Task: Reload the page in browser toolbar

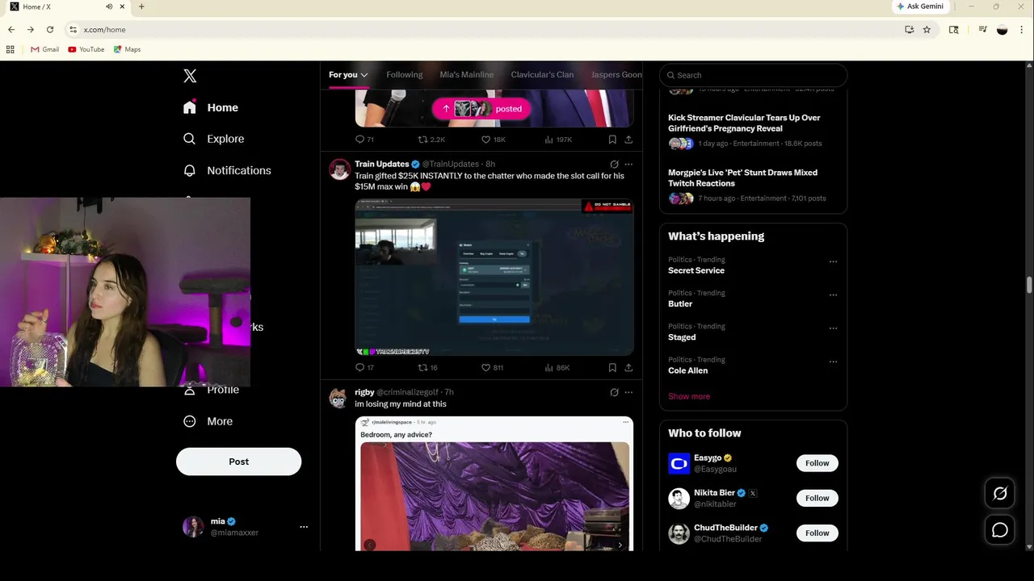Action: click(x=50, y=30)
